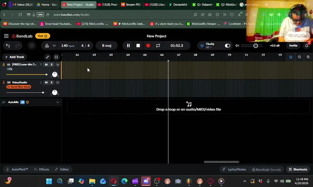Viewport: 313px width, 187px height.
Task: Mute track 02 Voice/Audio
Action: point(46,82)
